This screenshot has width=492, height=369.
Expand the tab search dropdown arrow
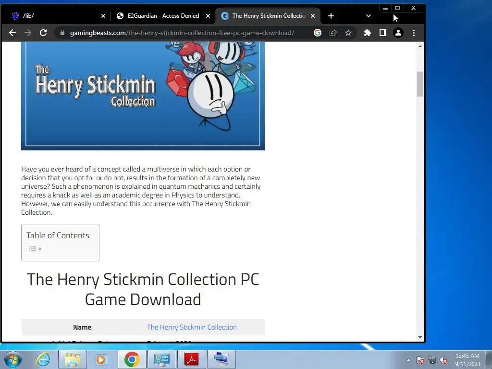369,16
